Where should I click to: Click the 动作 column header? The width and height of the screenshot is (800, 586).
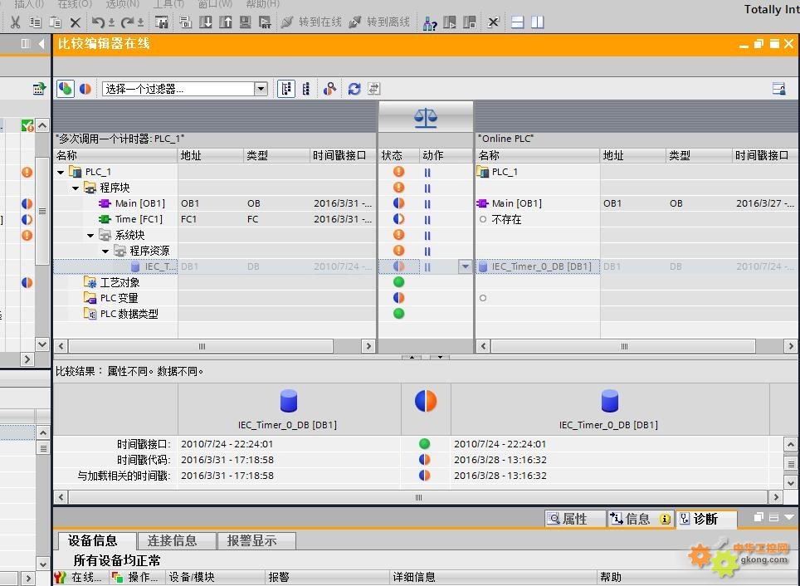click(x=446, y=155)
